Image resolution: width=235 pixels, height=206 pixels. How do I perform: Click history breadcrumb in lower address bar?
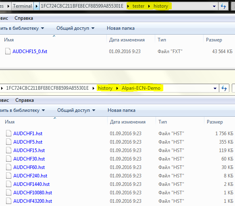coord(105,88)
